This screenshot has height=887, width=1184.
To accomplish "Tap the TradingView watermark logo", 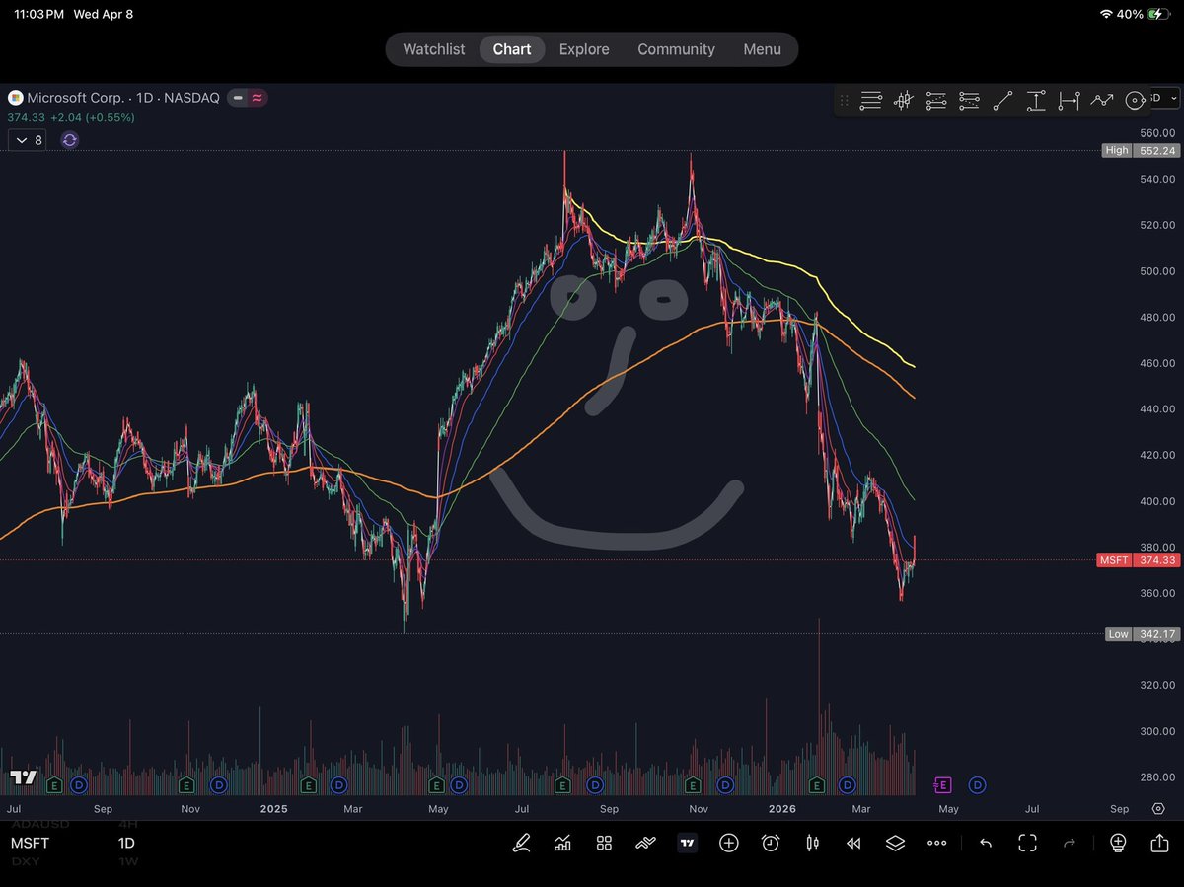I will 23,777.
